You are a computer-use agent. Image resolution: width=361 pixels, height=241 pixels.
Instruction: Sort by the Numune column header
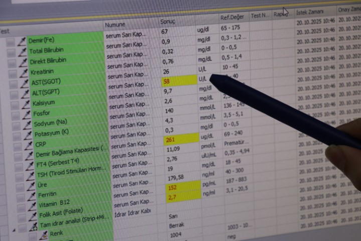[115, 25]
